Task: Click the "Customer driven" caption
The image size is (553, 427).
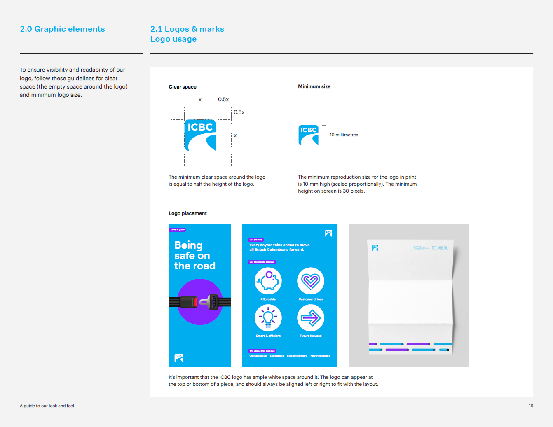Action: coord(311,299)
